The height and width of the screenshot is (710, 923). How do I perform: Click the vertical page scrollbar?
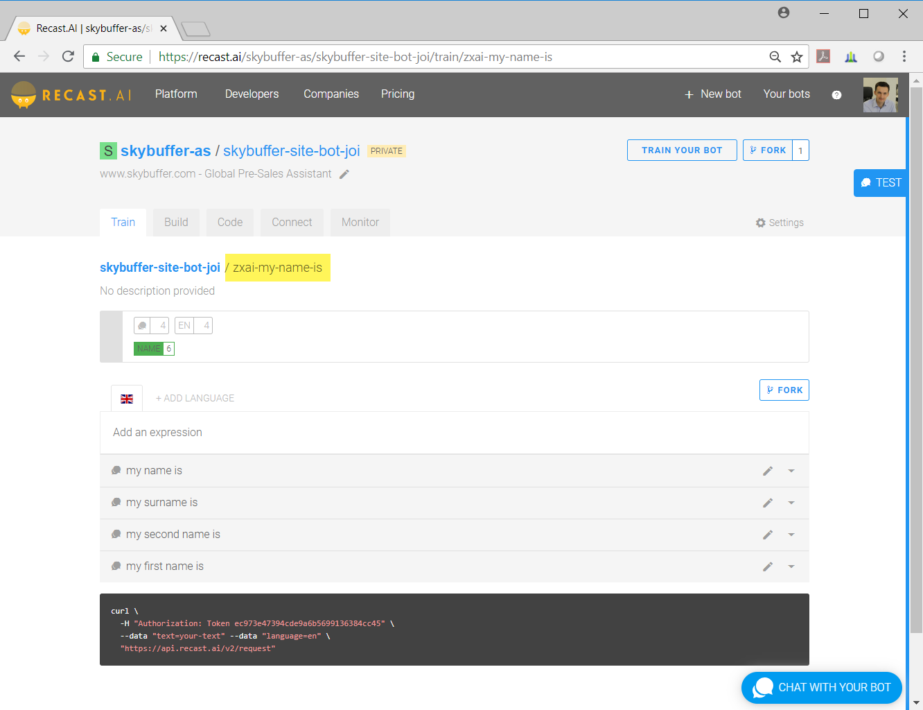(x=916, y=361)
